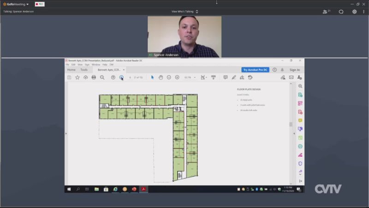Click the zoom out minus icon
Screen dimensions: 369x208
pos(169,77)
